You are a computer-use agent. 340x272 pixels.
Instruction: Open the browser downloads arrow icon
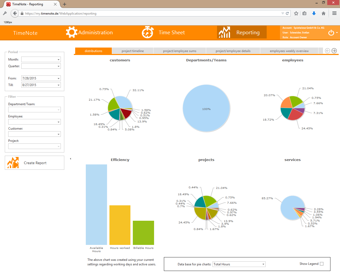pos(314,13)
